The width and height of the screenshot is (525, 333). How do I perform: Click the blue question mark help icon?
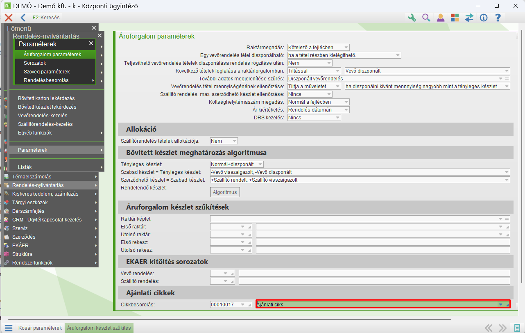pos(498,18)
